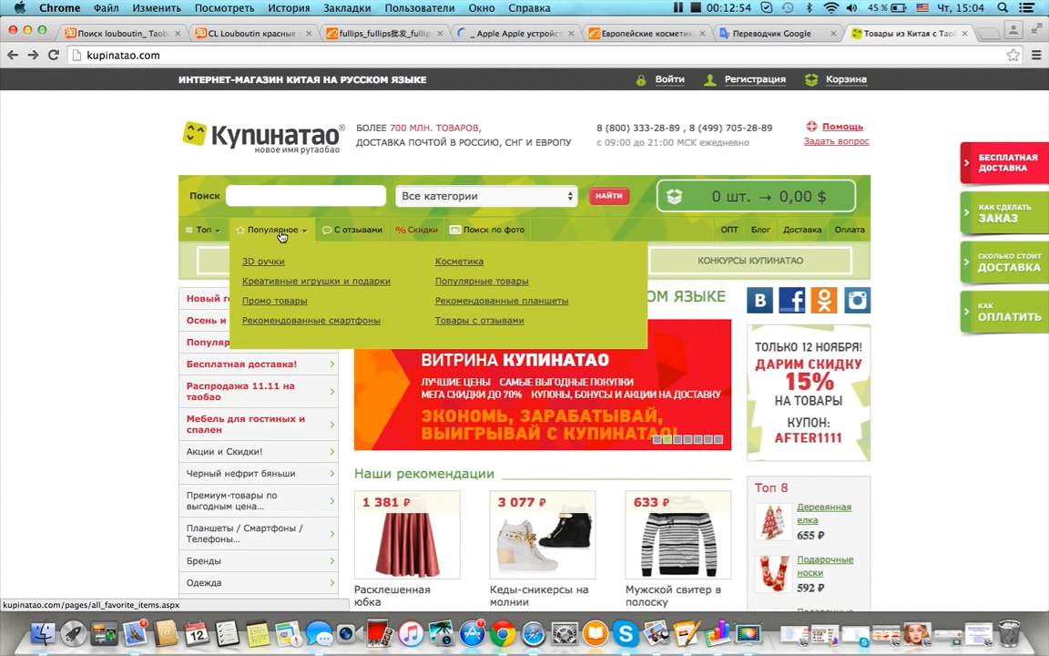Go back with browser back arrow
Screen dimensions: 1049x656
[13, 55]
